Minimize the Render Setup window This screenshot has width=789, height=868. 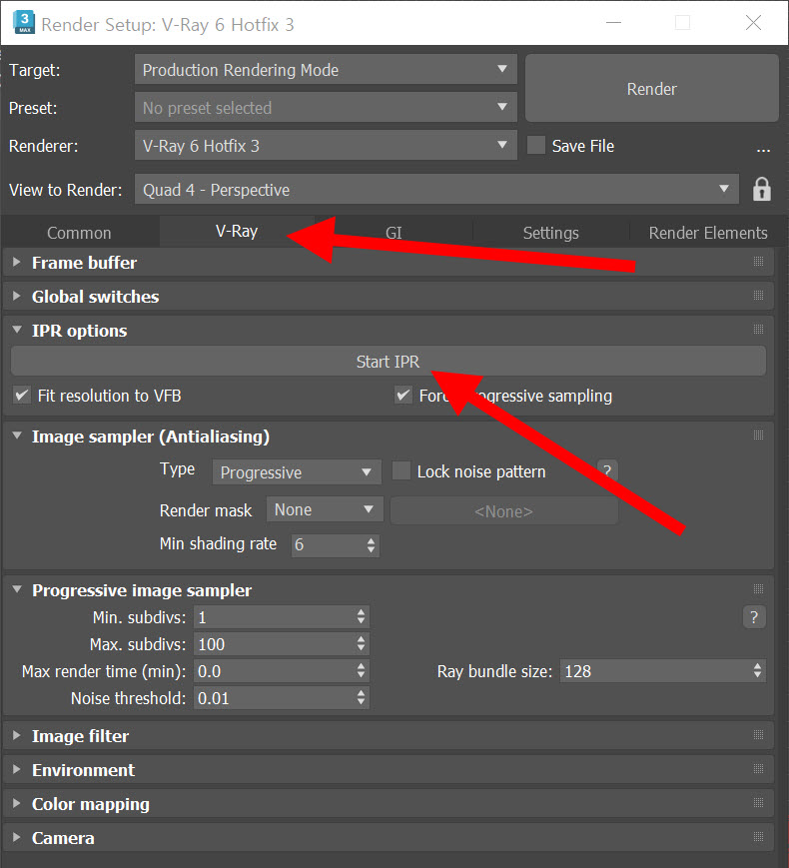[x=613, y=23]
